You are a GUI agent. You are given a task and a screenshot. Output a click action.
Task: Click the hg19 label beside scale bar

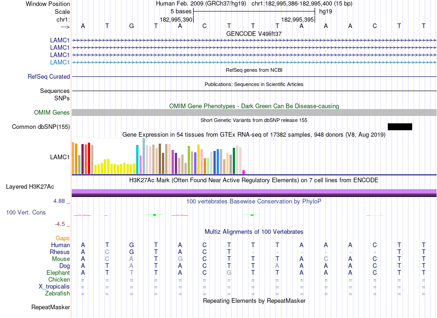[x=326, y=12]
